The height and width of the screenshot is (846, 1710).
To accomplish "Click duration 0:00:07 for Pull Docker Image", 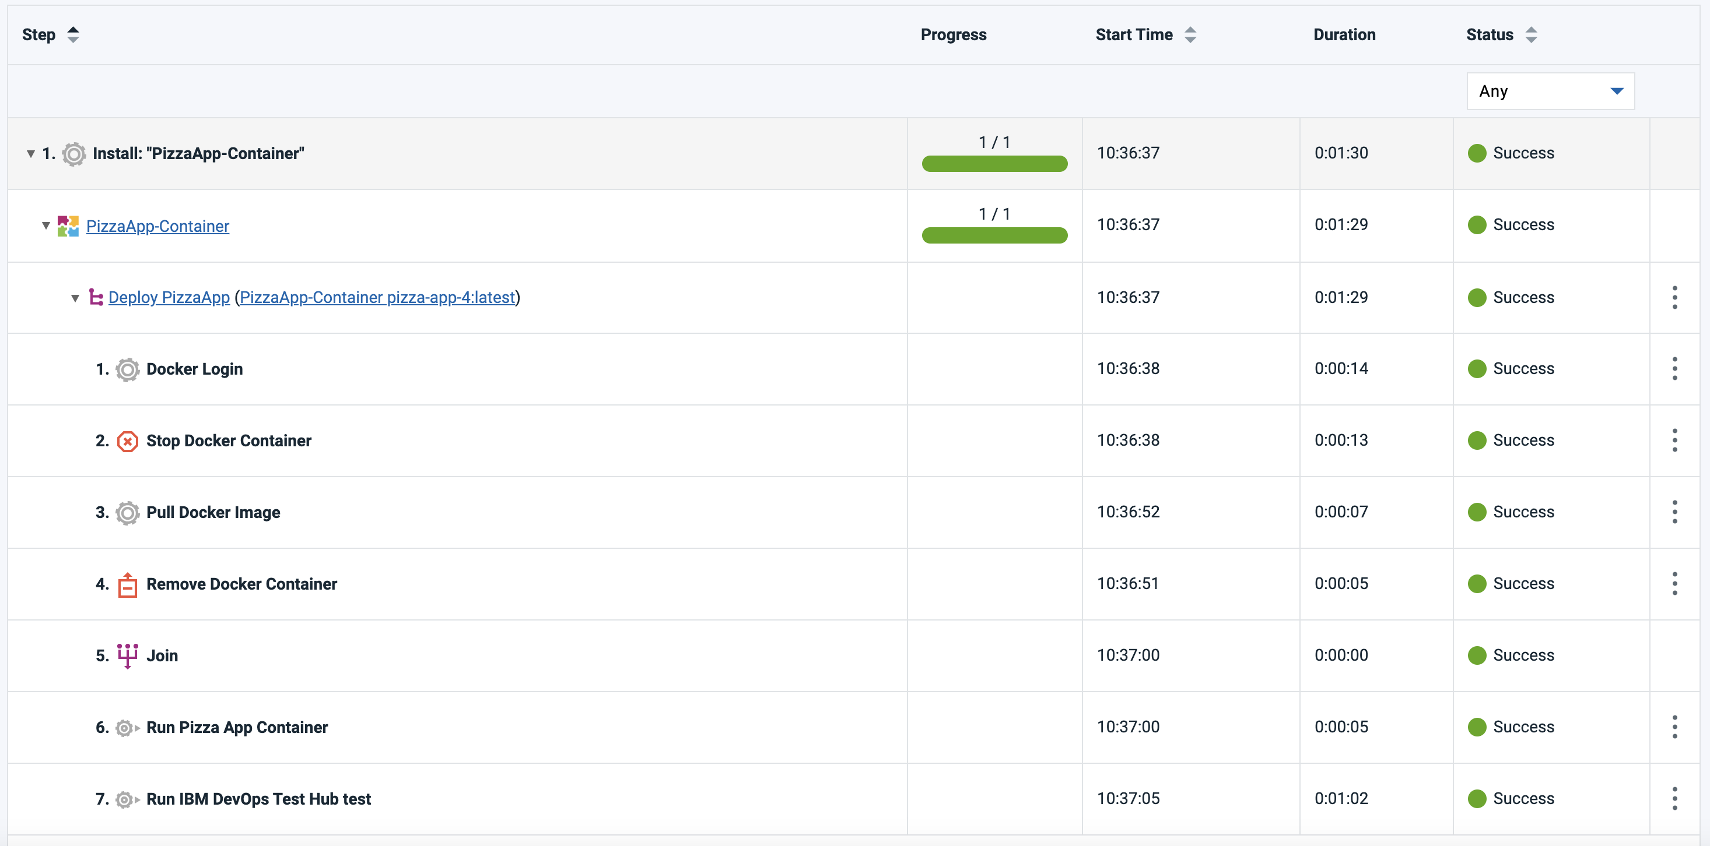I will 1341,512.
